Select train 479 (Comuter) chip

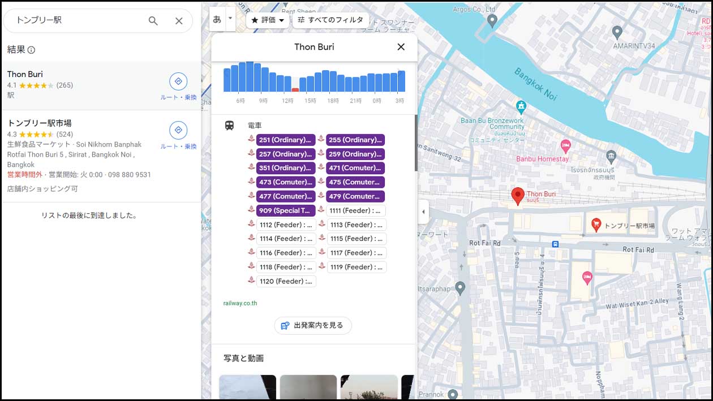(x=355, y=196)
